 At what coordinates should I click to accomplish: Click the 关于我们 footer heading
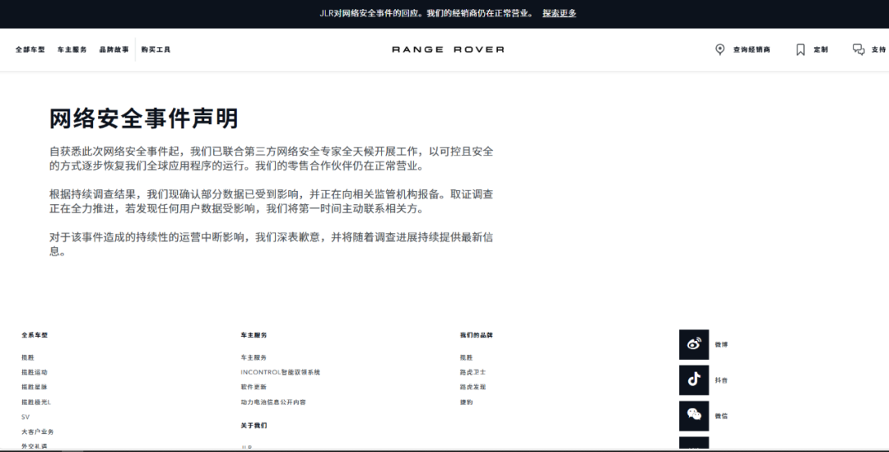click(254, 425)
